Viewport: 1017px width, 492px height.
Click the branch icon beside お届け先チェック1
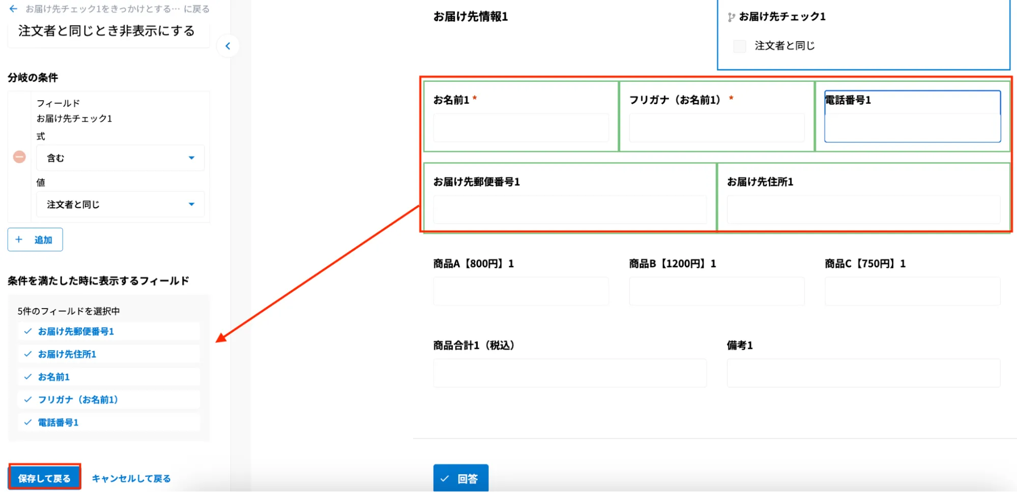(731, 17)
